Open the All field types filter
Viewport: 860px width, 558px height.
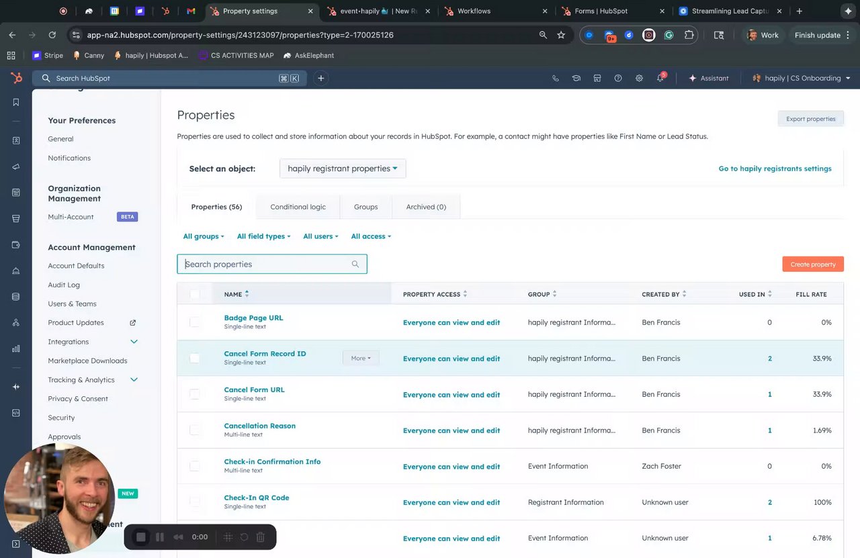click(x=264, y=236)
